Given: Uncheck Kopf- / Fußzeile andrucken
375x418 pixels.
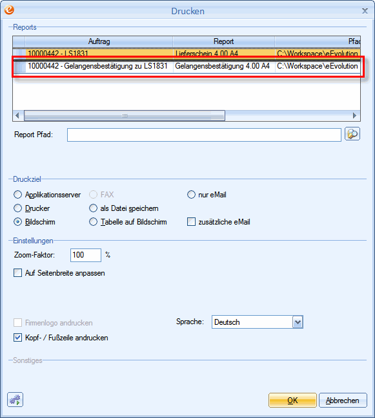Looking at the screenshot, I should (18, 338).
